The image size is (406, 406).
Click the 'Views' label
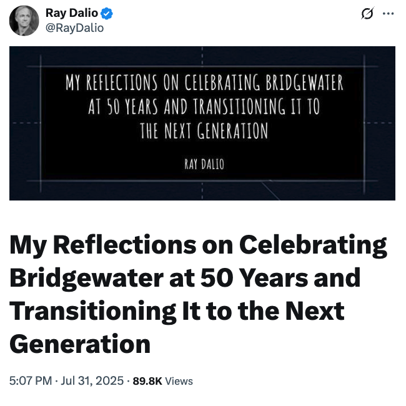pos(179,380)
